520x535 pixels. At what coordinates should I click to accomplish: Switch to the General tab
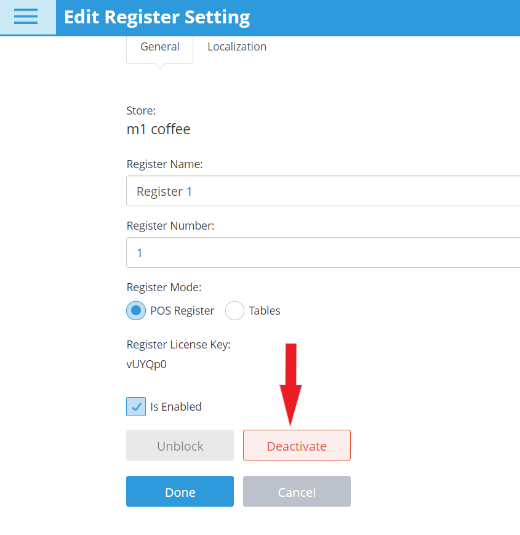click(x=159, y=47)
